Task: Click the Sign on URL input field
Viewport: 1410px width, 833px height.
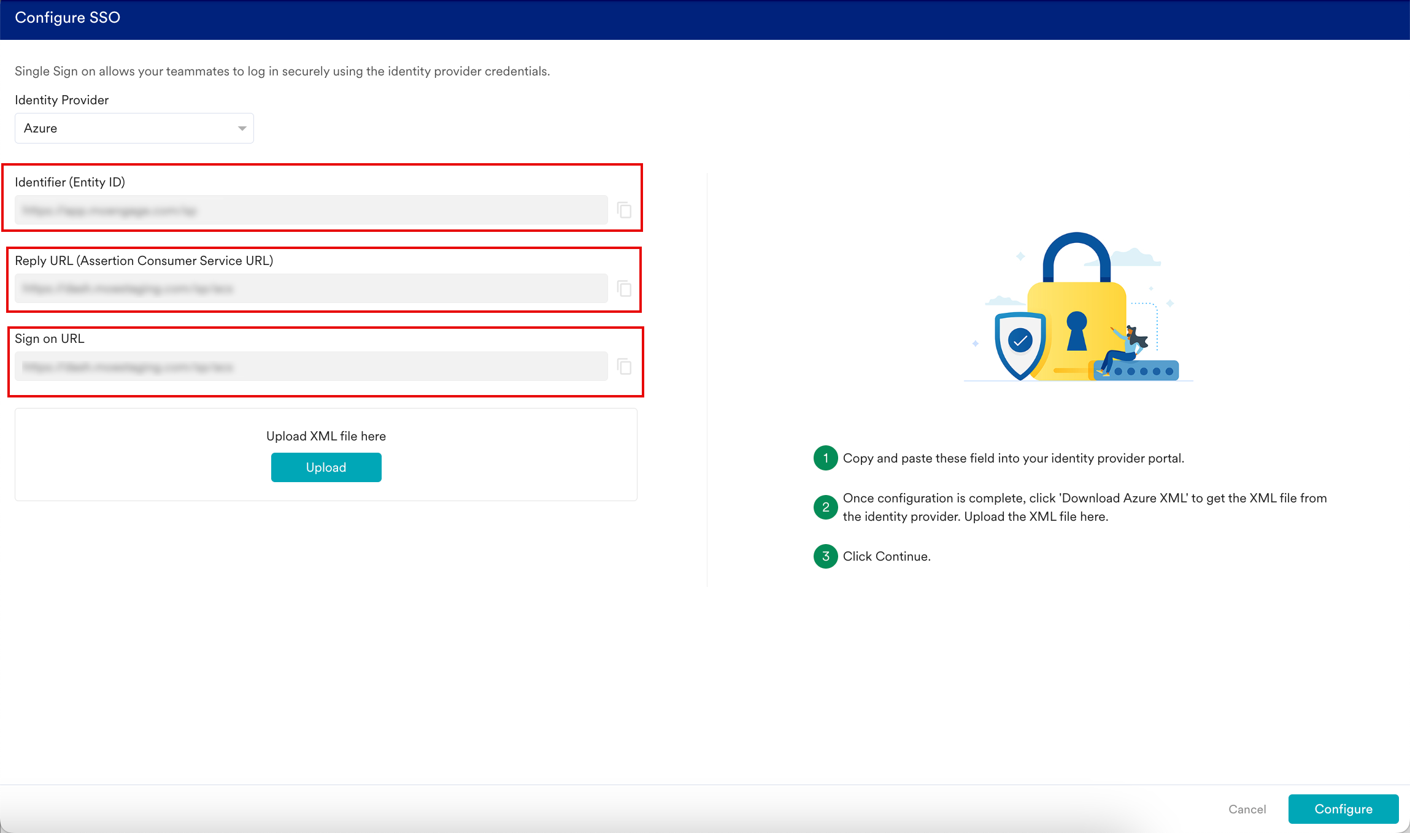Action: (311, 367)
